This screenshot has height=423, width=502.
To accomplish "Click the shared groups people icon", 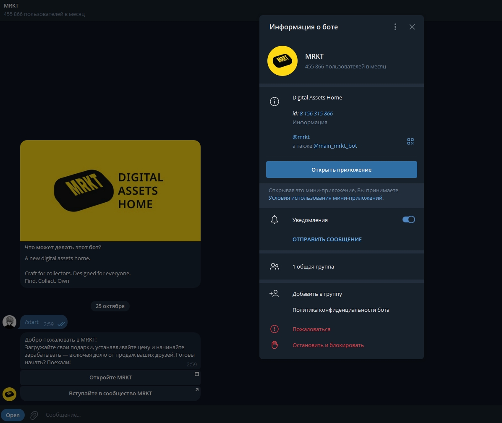I will (274, 266).
